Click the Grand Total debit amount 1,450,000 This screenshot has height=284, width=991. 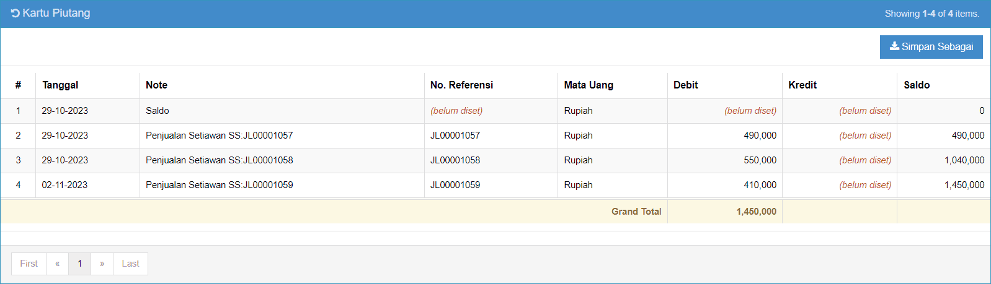[x=757, y=212]
